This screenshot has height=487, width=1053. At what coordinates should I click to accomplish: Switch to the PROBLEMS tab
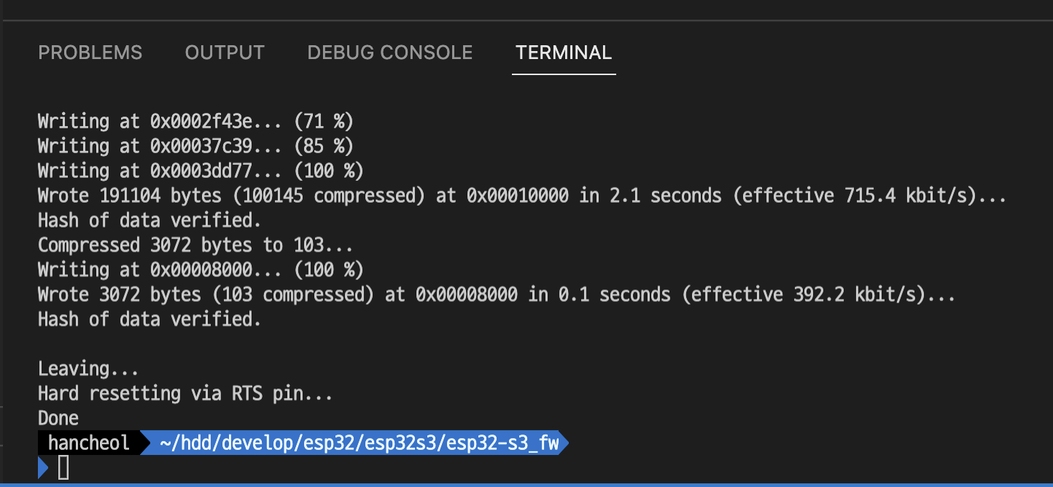90,52
